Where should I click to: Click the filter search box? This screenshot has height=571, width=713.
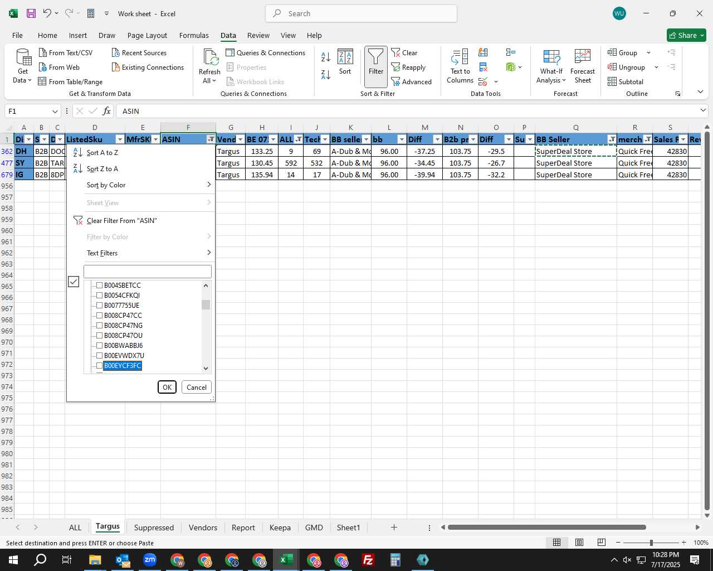[x=148, y=272]
